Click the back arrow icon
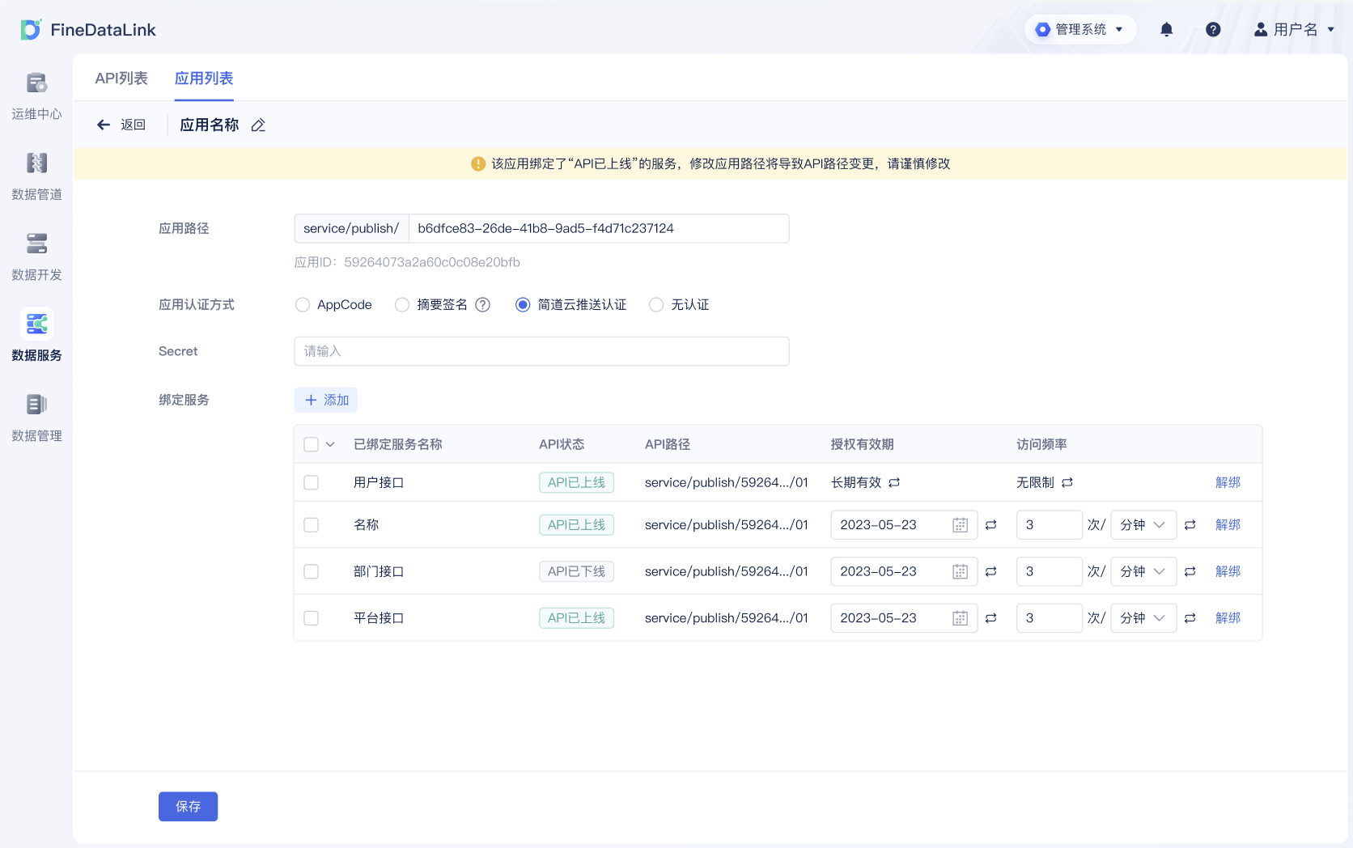Screen dimensions: 1353x848 pos(104,125)
